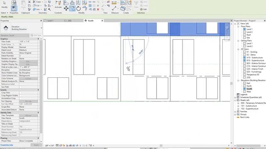Click the View Scale value field
The image size is (266, 149).
28,41
